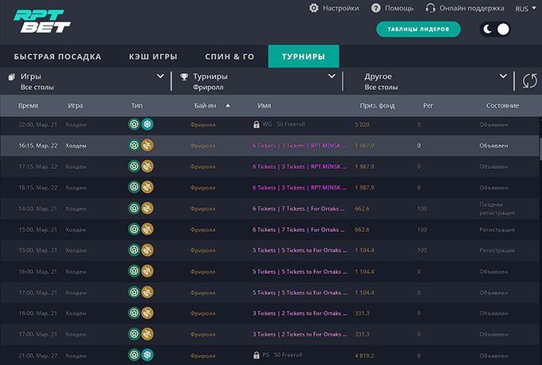Image resolution: width=542 pixels, height=365 pixels.
Task: Open the Другое filter dropdown
Action: 503,77
